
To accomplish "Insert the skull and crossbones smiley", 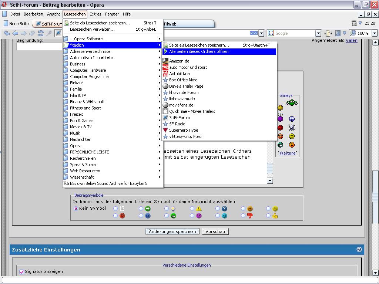I will coord(292,128).
